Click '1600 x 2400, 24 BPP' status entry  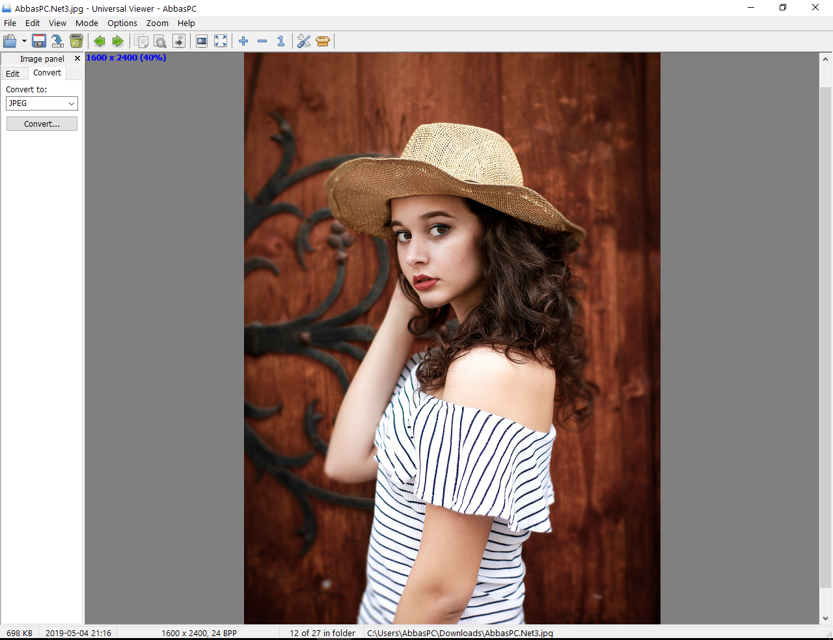pyautogui.click(x=199, y=633)
